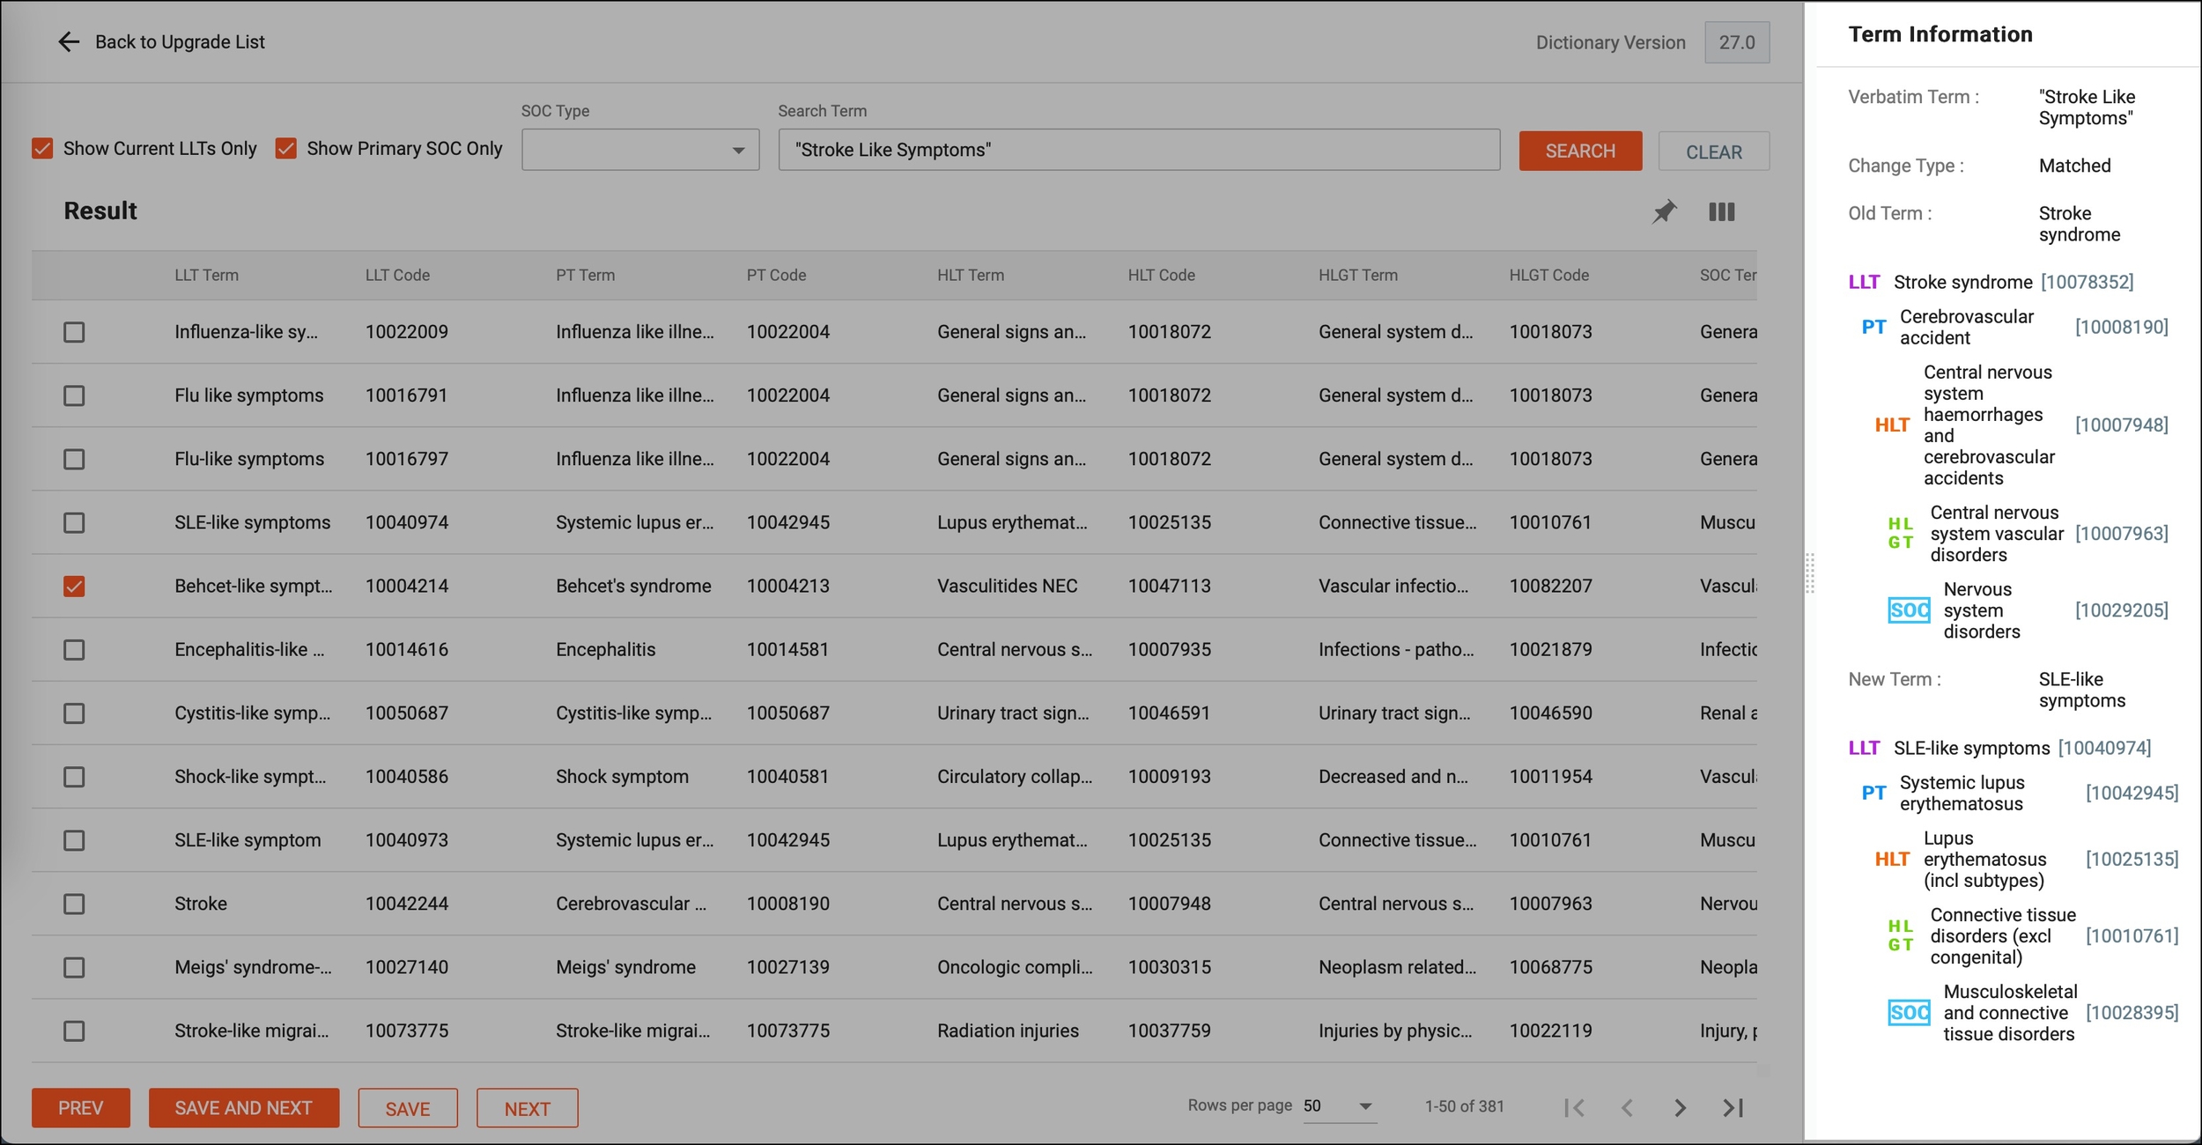Sort by LLT Code column header
This screenshot has width=2202, height=1145.
[x=397, y=275]
